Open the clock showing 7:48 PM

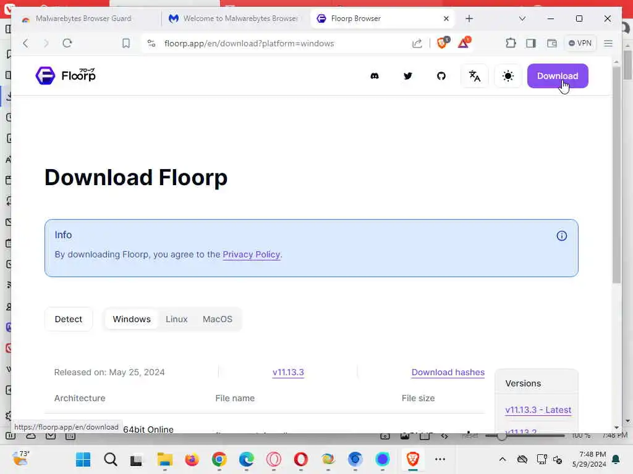[589, 459]
